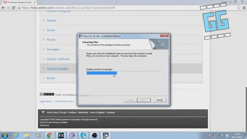Expand the Swedish language section
The width and height of the screenshot is (247, 139).
pos(51,20)
